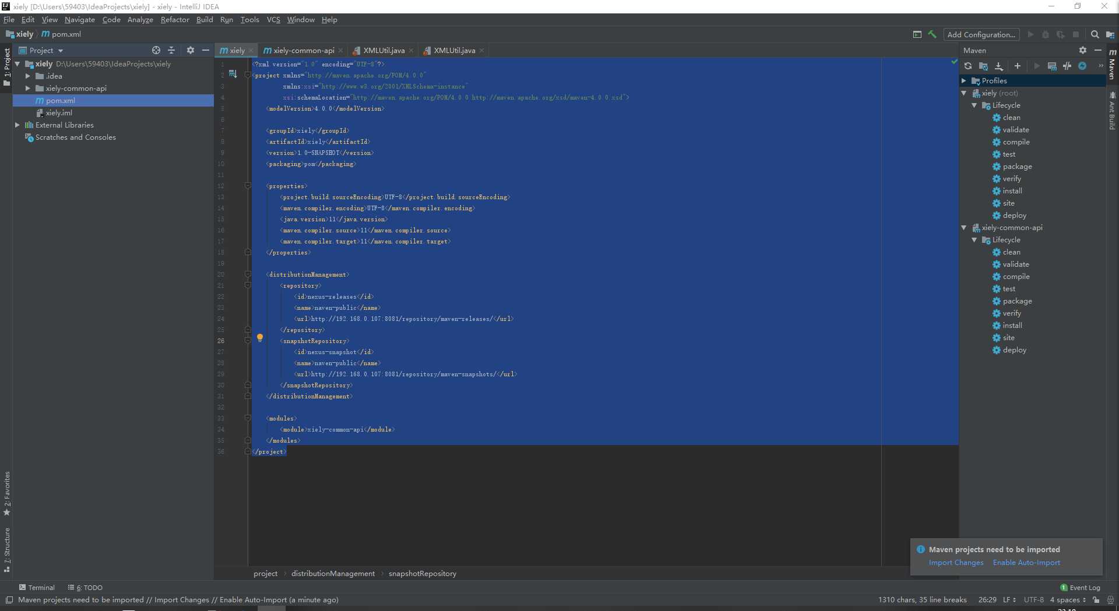
Task: Fold the modules block at line 33
Action: [248, 418]
